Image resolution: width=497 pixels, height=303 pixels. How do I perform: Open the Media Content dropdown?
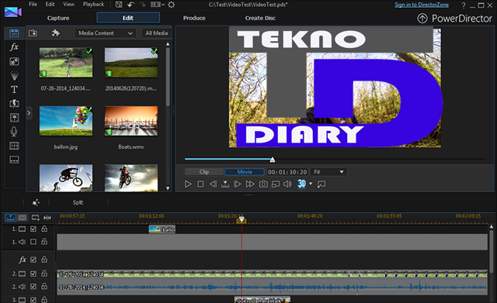click(x=106, y=33)
